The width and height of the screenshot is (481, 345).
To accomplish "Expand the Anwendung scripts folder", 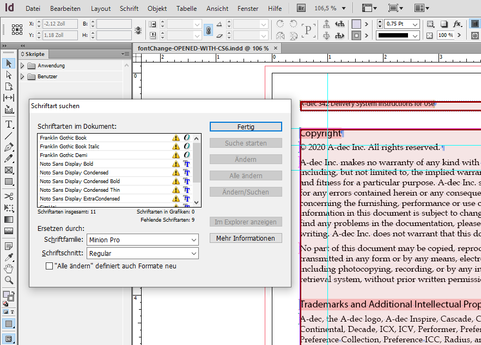I will [x=22, y=66].
